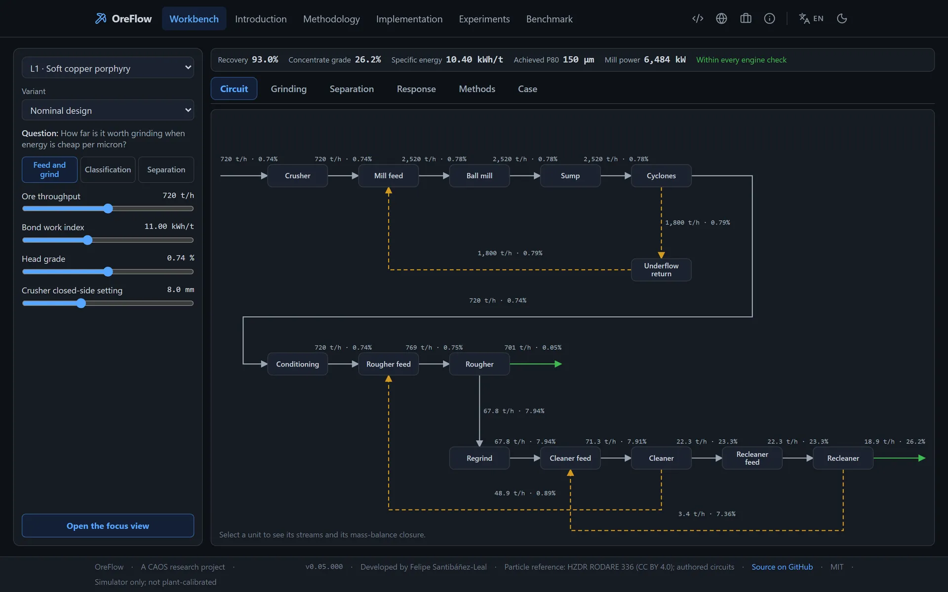The height and width of the screenshot is (592, 948).
Task: Click Open the focus view button
Action: (x=108, y=526)
